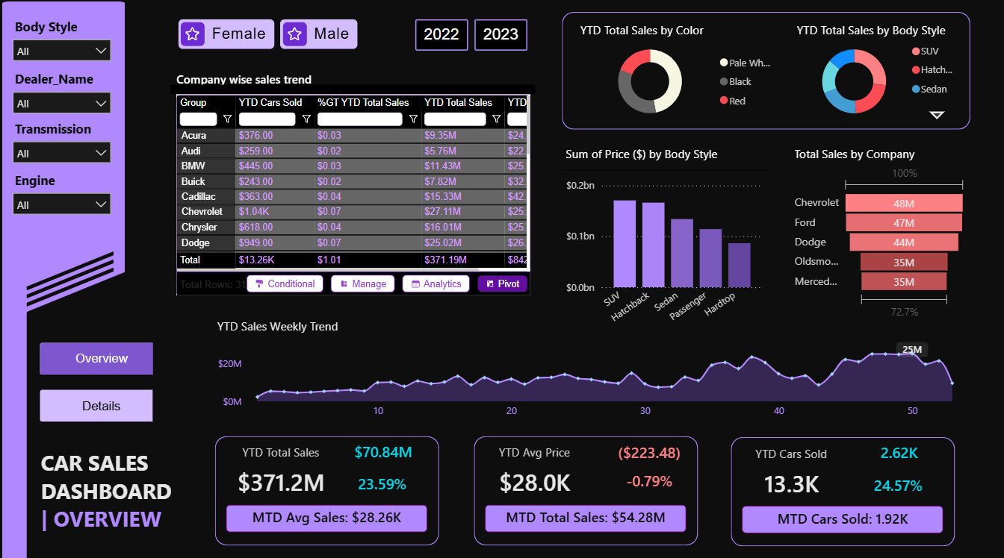The image size is (1004, 558).
Task: Click the Sedan legend color dot
Action: (x=916, y=89)
